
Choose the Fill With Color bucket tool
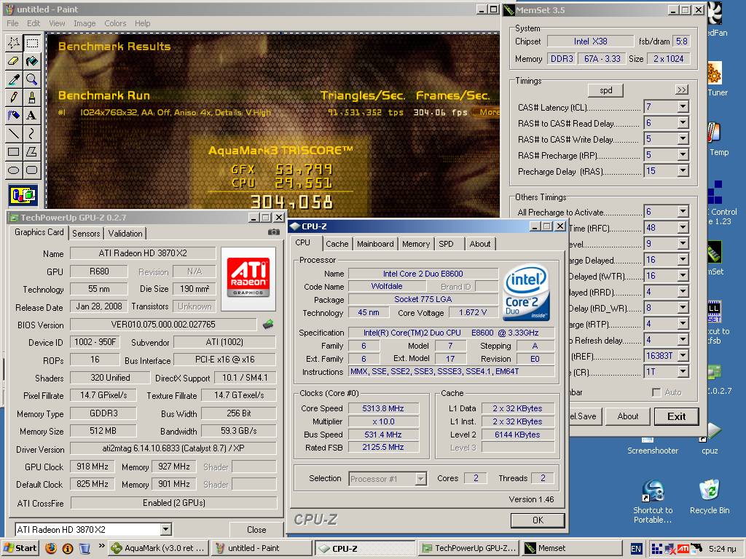[32, 61]
